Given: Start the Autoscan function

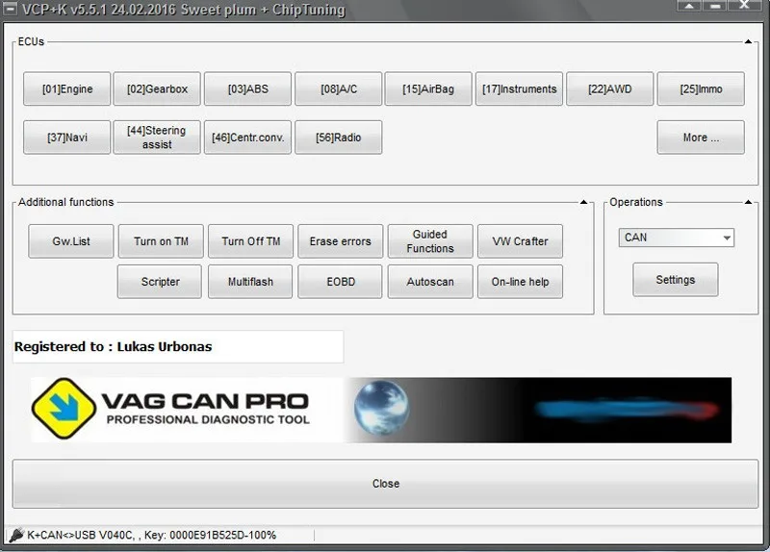Looking at the screenshot, I should [x=430, y=282].
